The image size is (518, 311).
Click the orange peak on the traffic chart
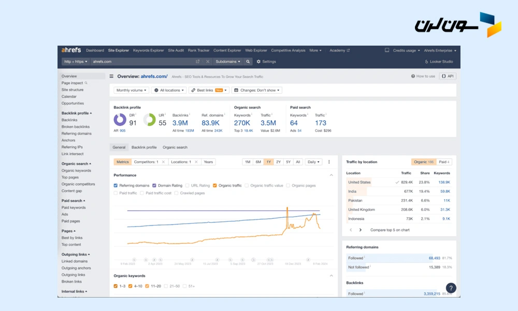click(x=287, y=208)
